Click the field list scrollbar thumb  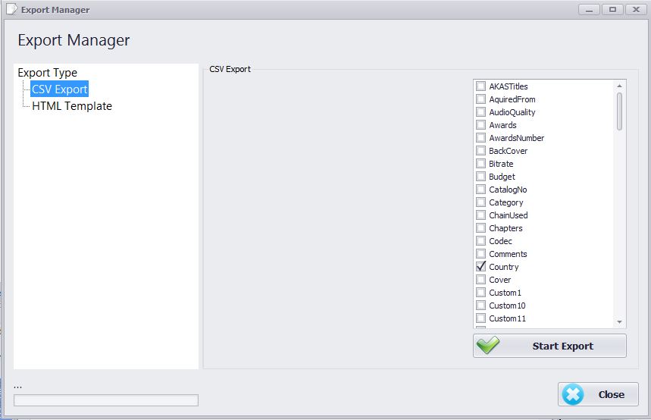point(619,111)
